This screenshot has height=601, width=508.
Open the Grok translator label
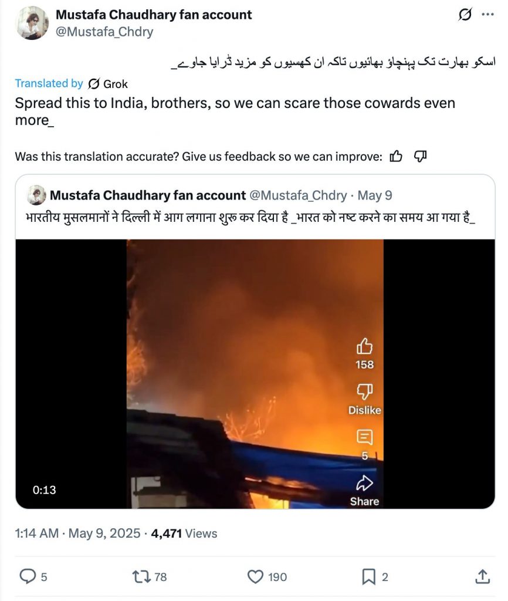[108, 83]
